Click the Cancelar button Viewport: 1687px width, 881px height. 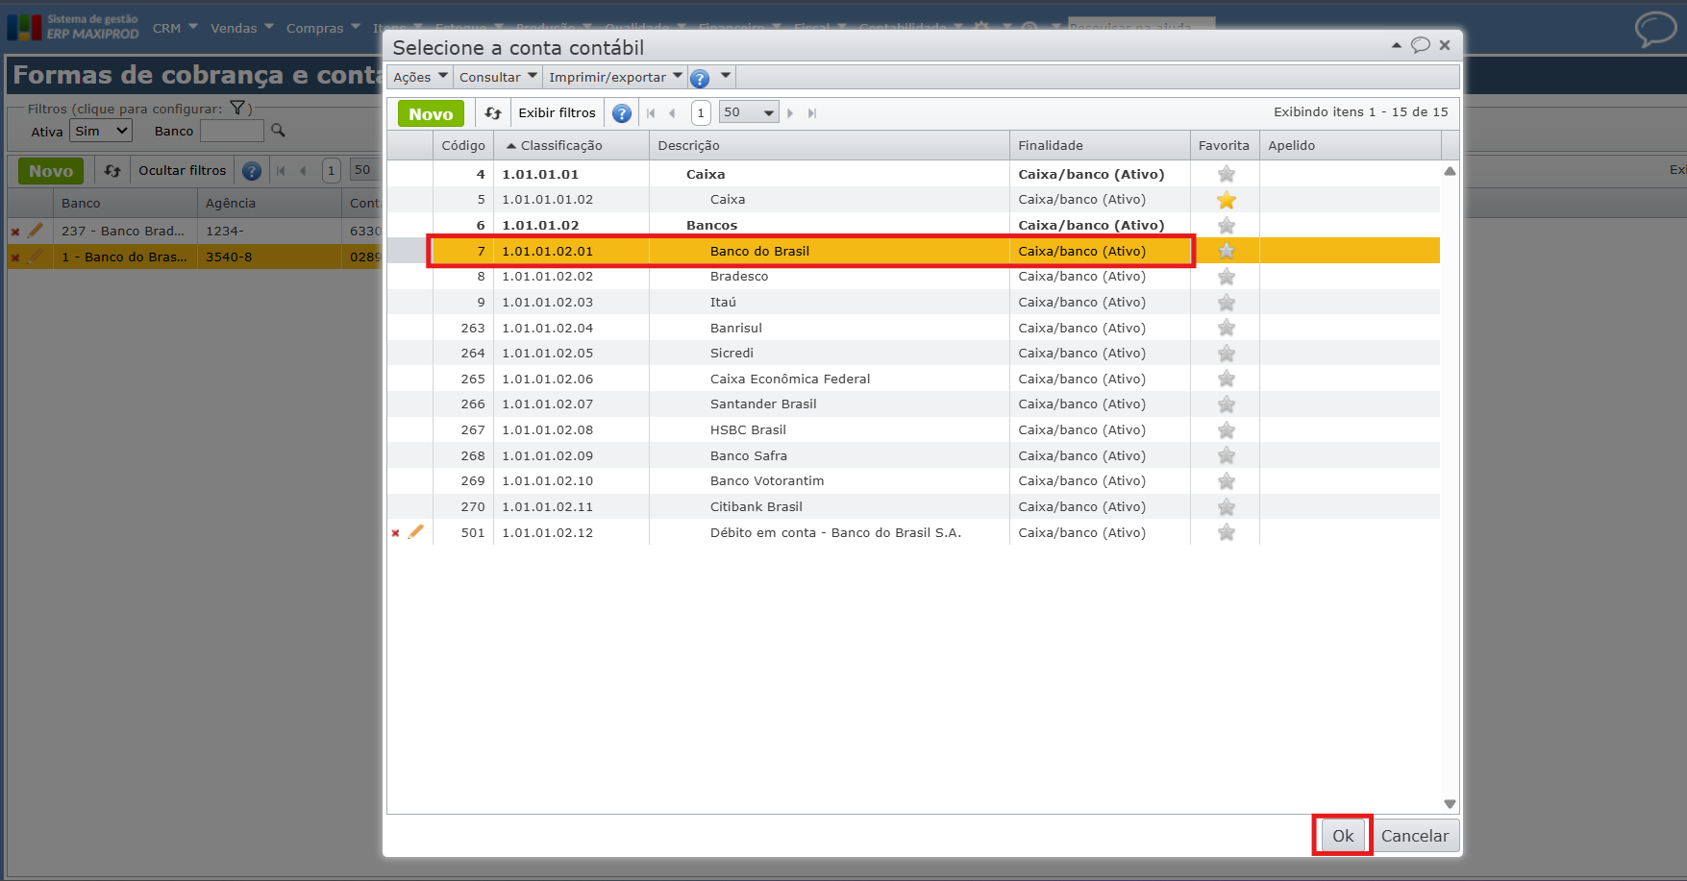(1415, 836)
